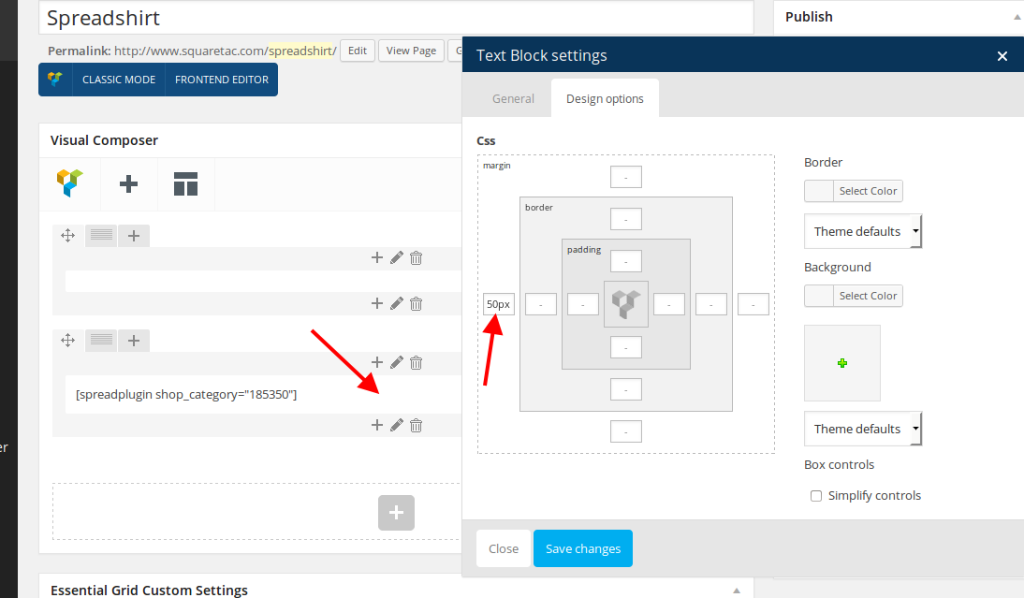Image resolution: width=1024 pixels, height=598 pixels.
Task: Click the Spreadshirt page title field
Action: [397, 18]
